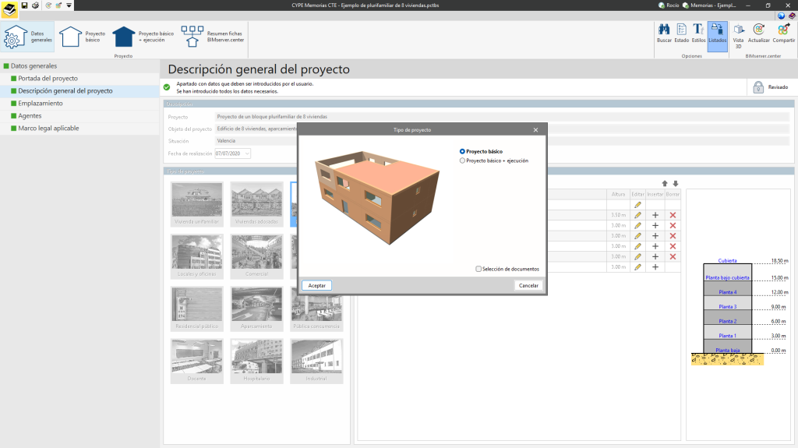Choose the Vivienda unifamiliar thumbnail
Screen dimensions: 798x448
pyautogui.click(x=197, y=204)
